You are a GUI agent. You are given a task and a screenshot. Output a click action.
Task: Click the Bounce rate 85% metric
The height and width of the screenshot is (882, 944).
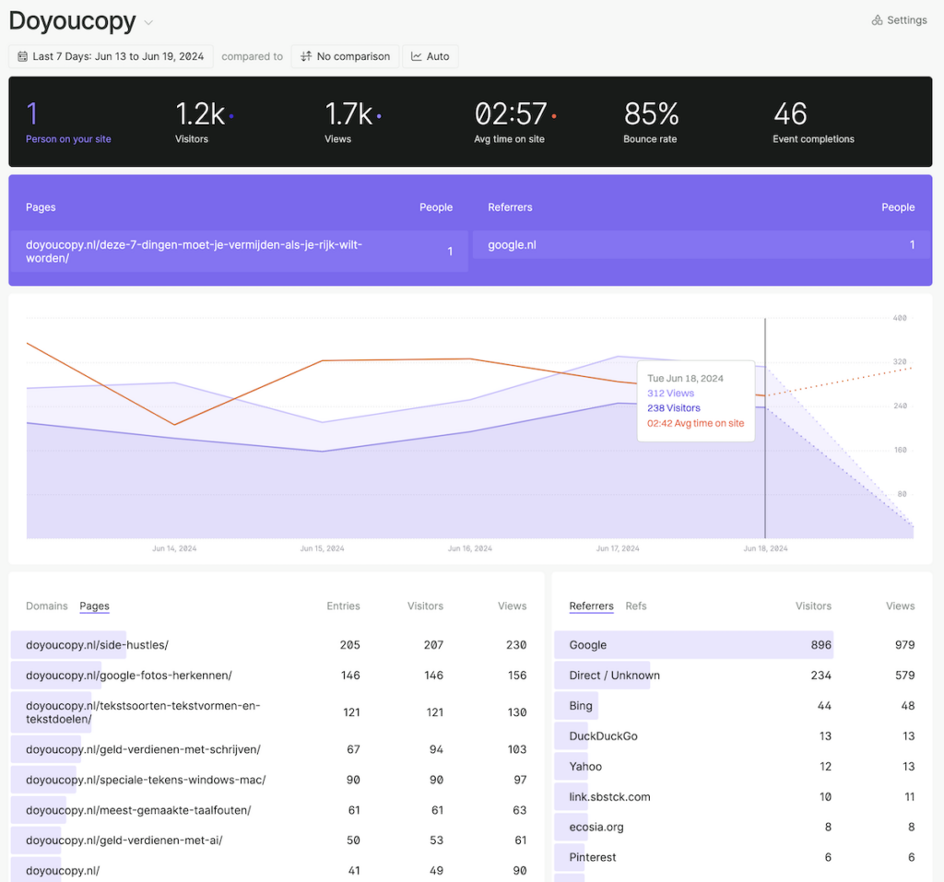651,123
